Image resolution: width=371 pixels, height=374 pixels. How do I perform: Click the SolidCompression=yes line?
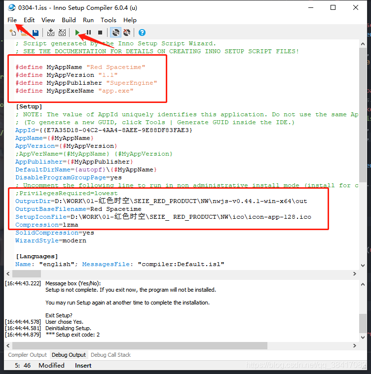(x=55, y=232)
